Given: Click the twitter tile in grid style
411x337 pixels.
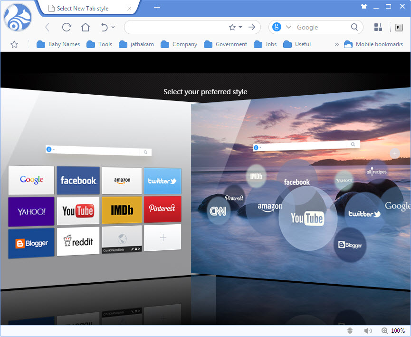Looking at the screenshot, I should click(x=162, y=181).
